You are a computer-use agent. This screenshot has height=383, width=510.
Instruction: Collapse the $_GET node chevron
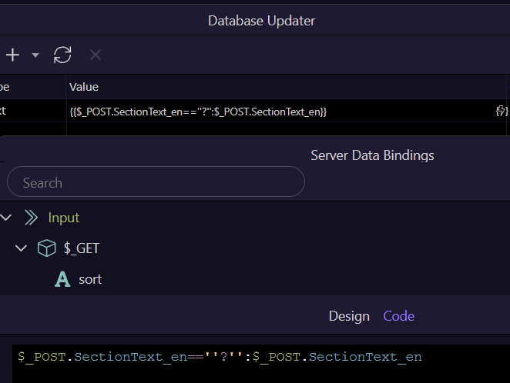tap(22, 248)
